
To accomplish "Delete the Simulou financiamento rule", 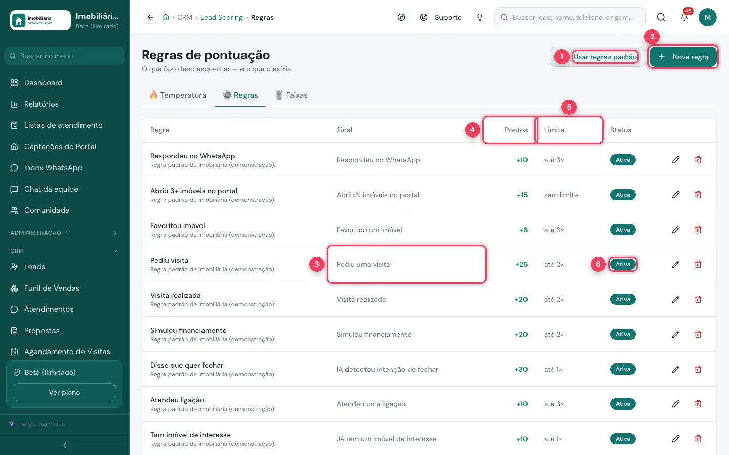I will click(698, 334).
